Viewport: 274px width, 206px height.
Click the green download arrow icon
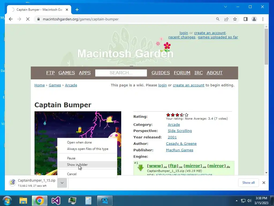(140, 168)
